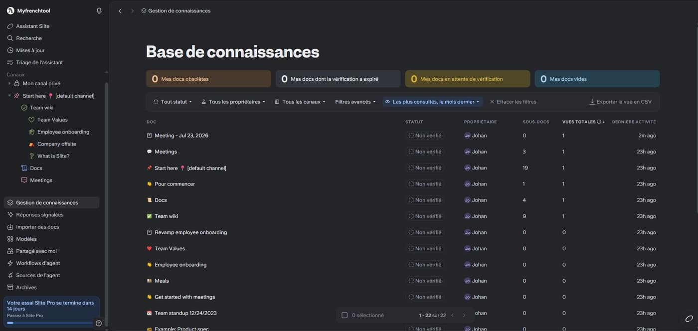Click the Sources de l'agent icon

pyautogui.click(x=10, y=275)
